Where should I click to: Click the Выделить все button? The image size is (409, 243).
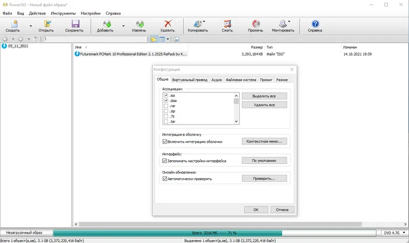(x=264, y=96)
